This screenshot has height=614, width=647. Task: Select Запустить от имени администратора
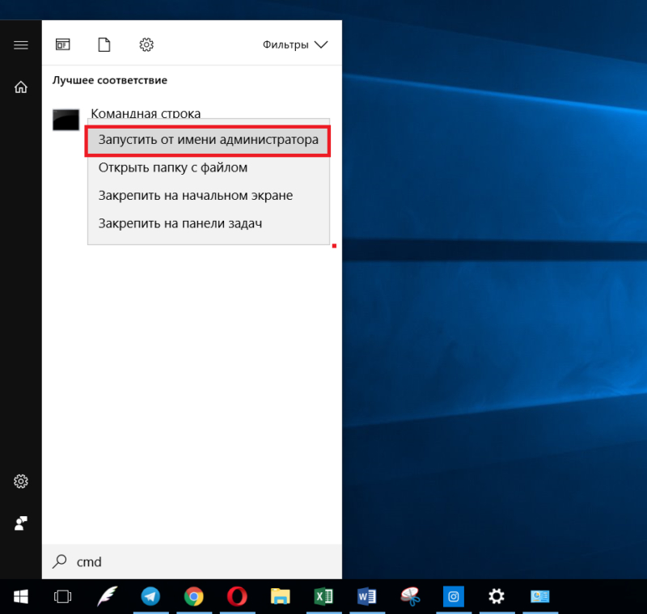(208, 140)
